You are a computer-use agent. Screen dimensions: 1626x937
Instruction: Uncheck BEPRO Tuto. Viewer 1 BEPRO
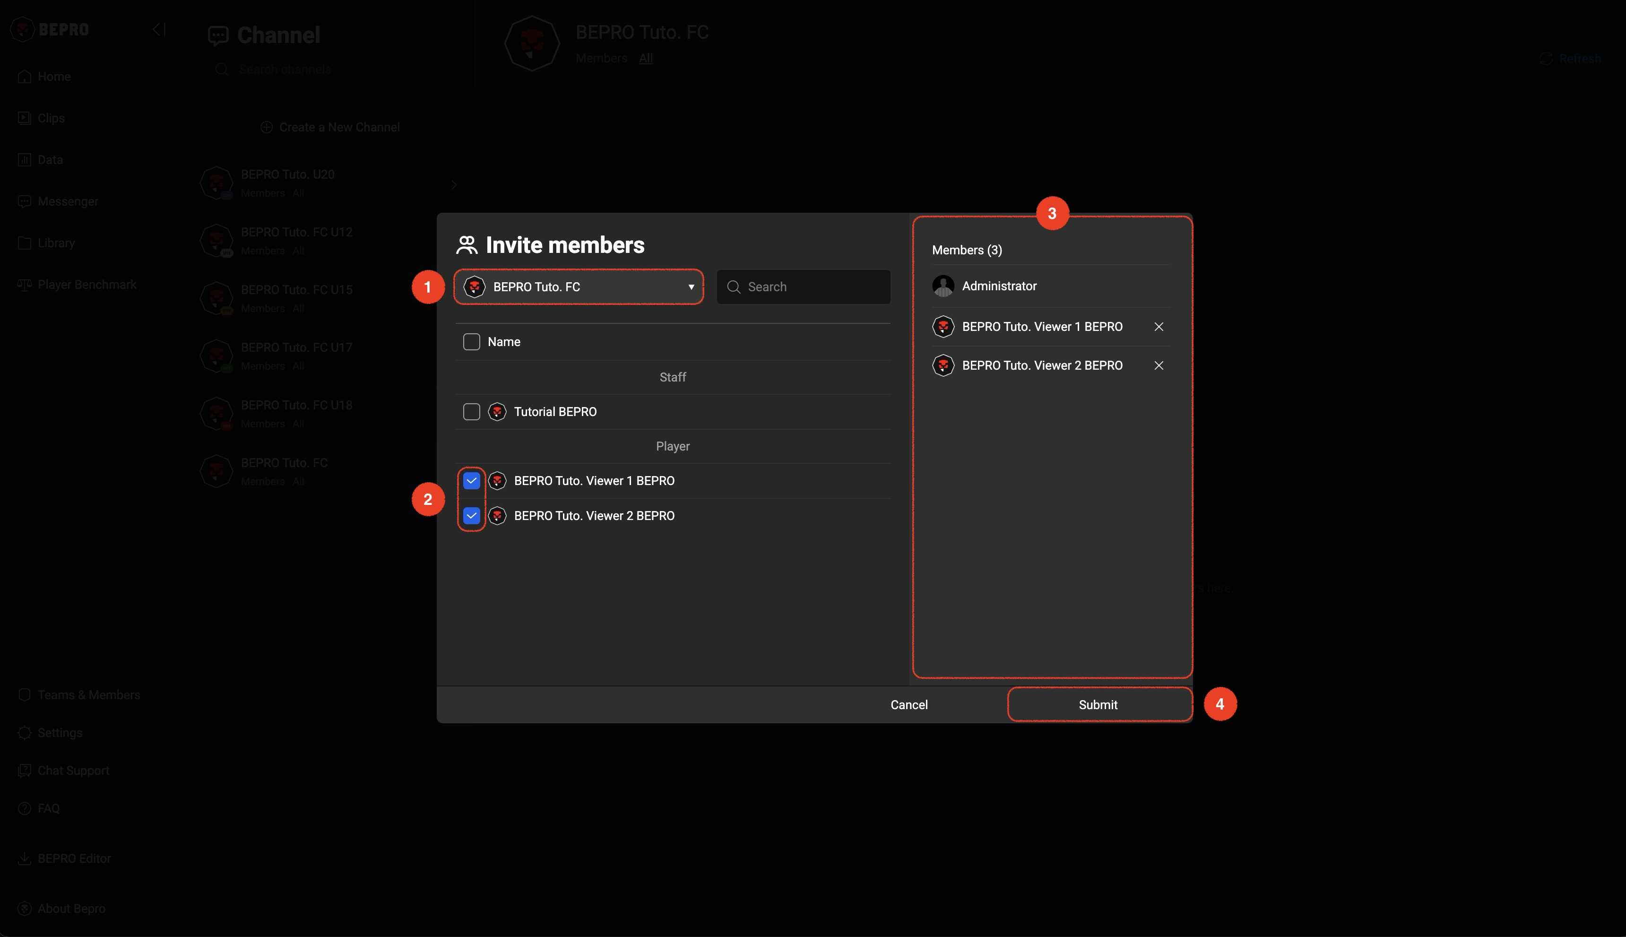(x=471, y=481)
